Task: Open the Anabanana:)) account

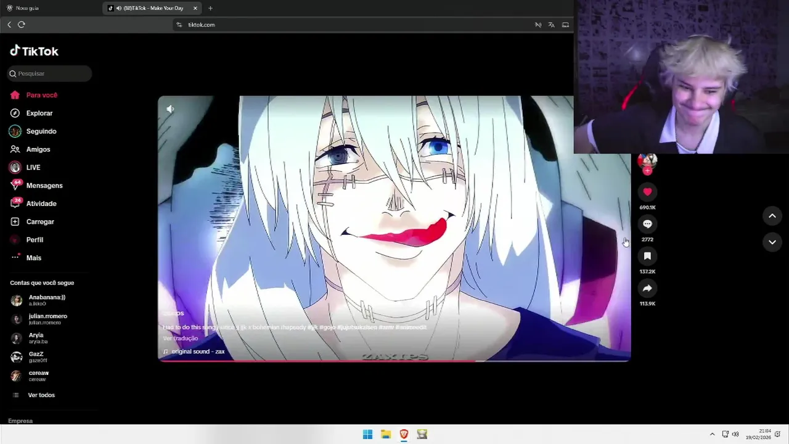Action: pyautogui.click(x=48, y=300)
